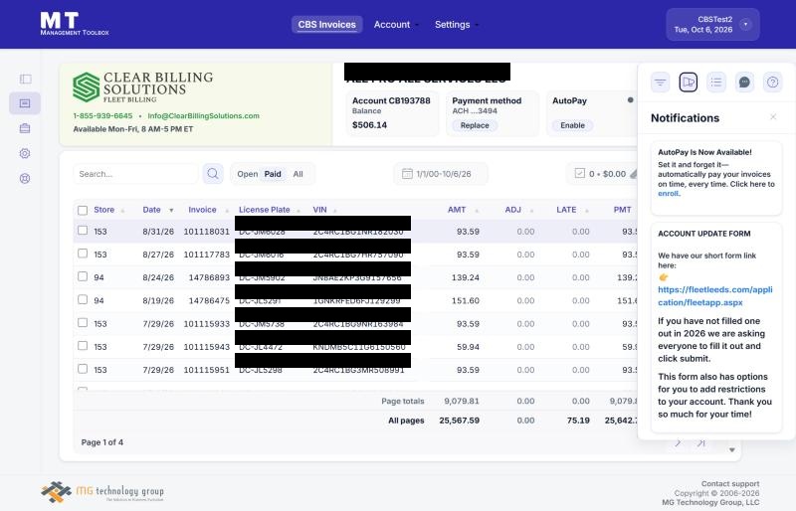Click the calendar icon in date range
Image resolution: width=796 pixels, height=511 pixels.
coord(407,174)
